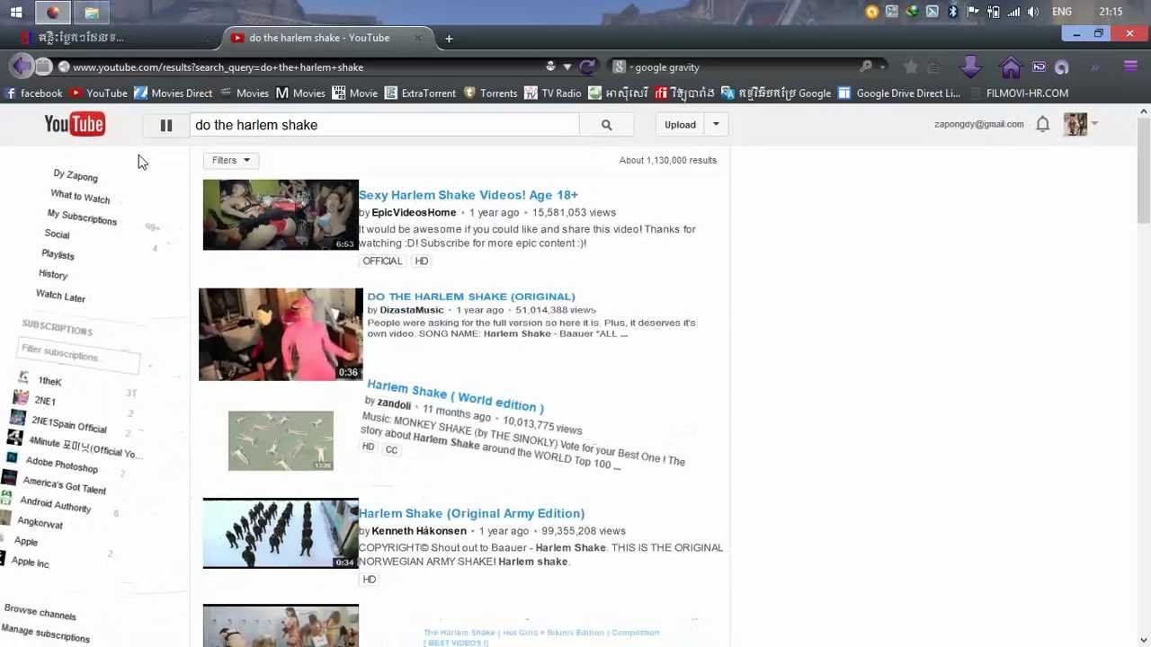Go back with the browser back arrow
Screen dimensions: 1151x647
[22, 66]
